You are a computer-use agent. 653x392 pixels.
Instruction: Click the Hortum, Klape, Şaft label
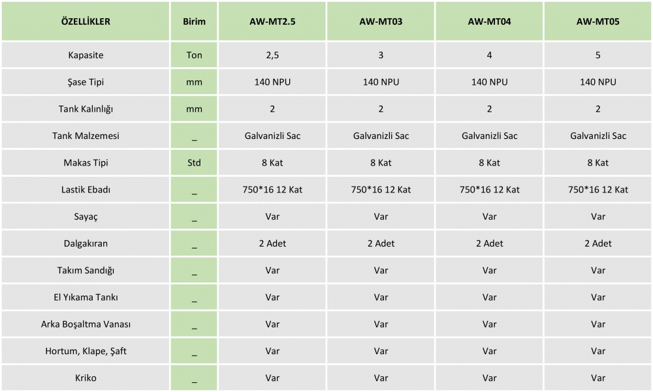point(86,351)
